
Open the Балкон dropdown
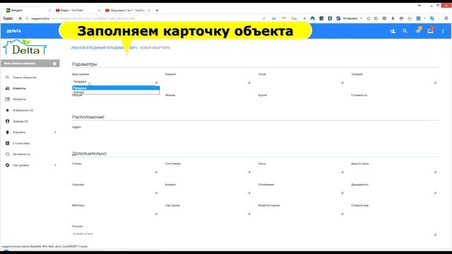208,192
